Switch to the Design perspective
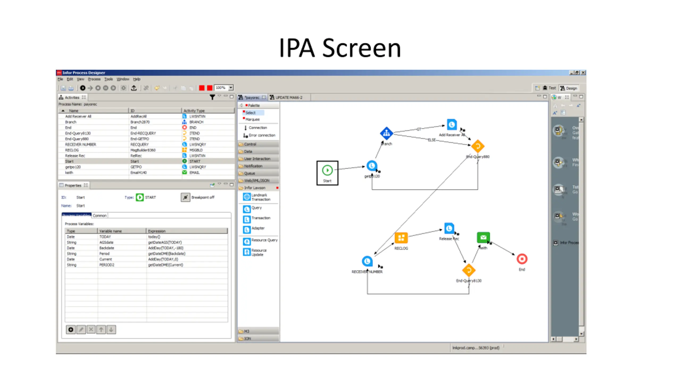This screenshot has height=382, width=681. tap(568, 88)
